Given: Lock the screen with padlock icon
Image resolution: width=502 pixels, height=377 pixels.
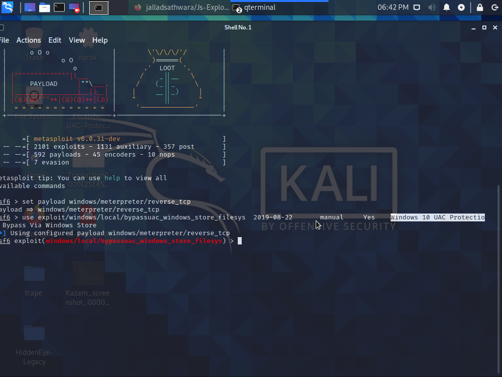Looking at the screenshot, I should point(479,7).
